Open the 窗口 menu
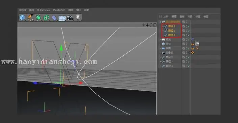 coord(79,10)
